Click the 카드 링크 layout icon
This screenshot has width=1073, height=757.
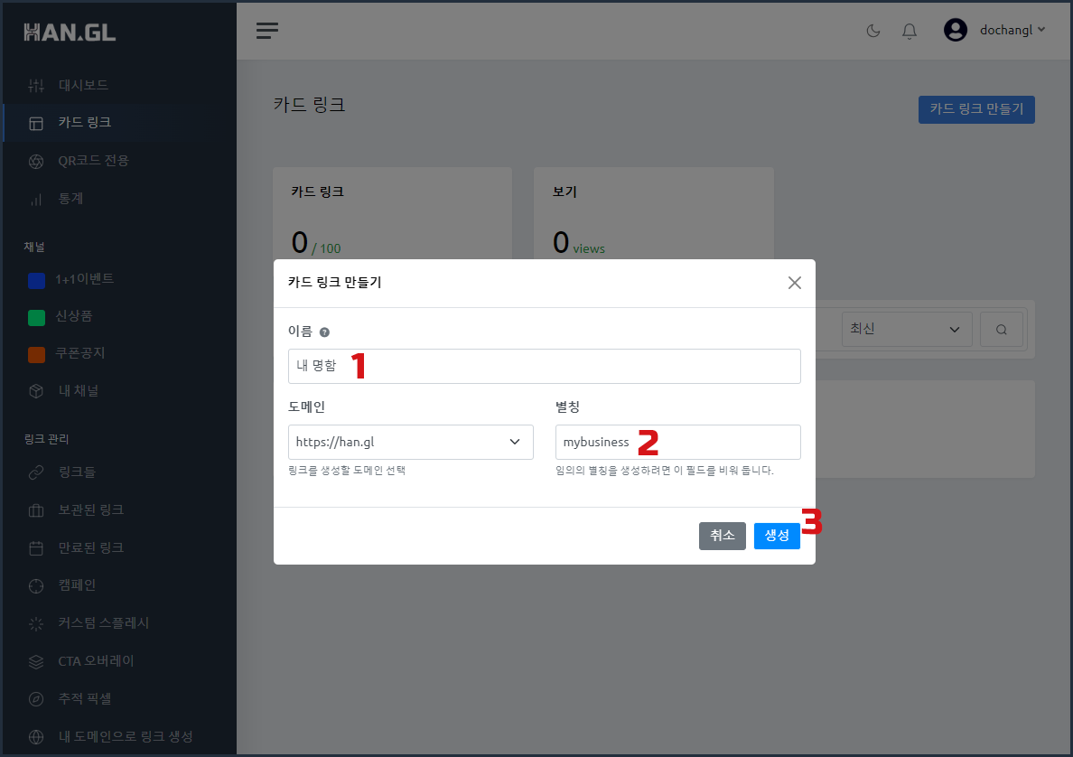tap(36, 123)
